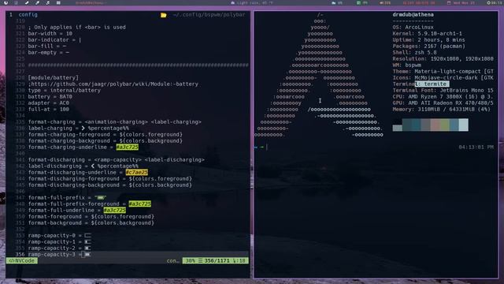
Task: Click the 'Packages: 2167 (pacman)' line
Action: 428,47
